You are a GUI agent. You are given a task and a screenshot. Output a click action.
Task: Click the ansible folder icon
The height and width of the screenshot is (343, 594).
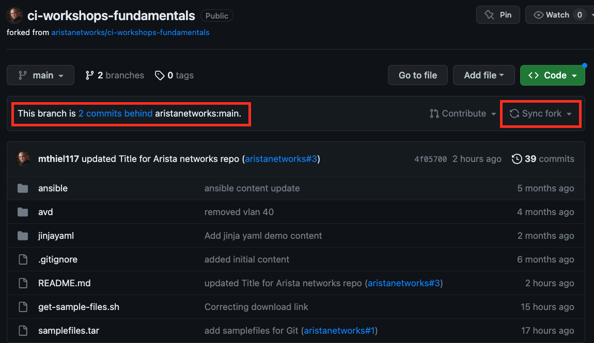[x=23, y=188]
